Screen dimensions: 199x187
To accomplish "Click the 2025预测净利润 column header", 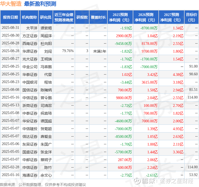I will (120, 17).
